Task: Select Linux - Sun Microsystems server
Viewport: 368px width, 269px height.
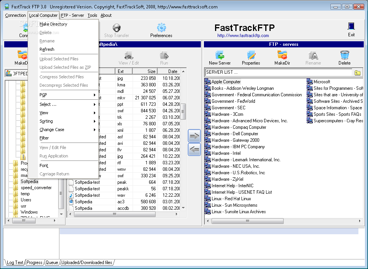Action: (234, 205)
